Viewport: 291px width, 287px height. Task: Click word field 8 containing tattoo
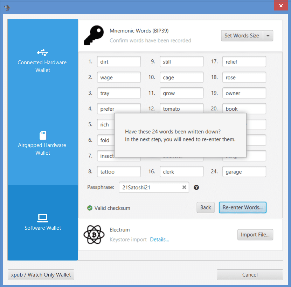[x=119, y=171]
